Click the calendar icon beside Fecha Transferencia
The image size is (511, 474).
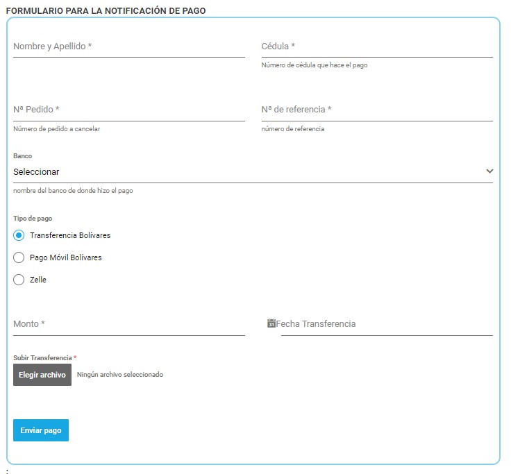(x=271, y=323)
